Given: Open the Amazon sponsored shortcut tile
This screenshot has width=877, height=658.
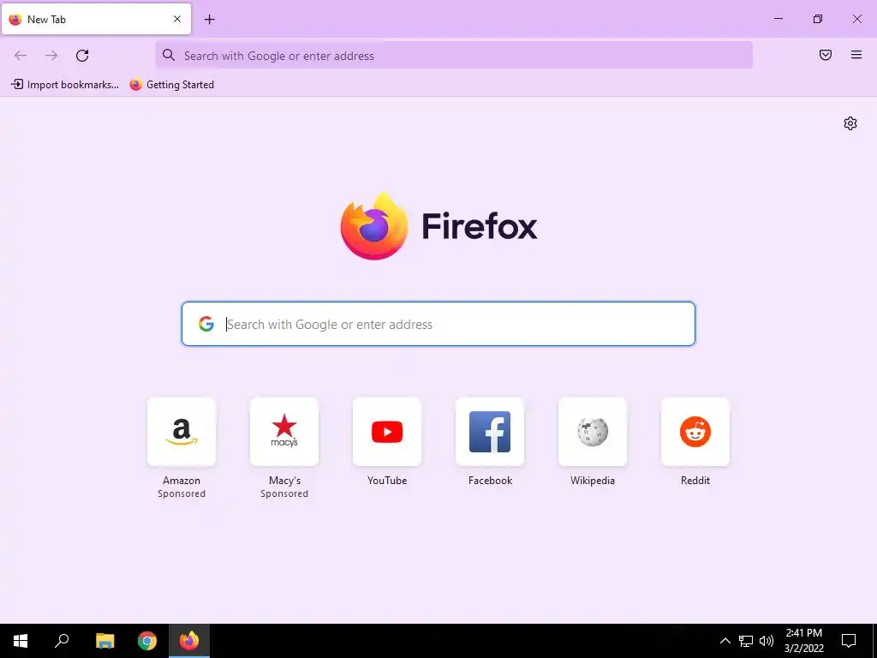Looking at the screenshot, I should point(182,432).
